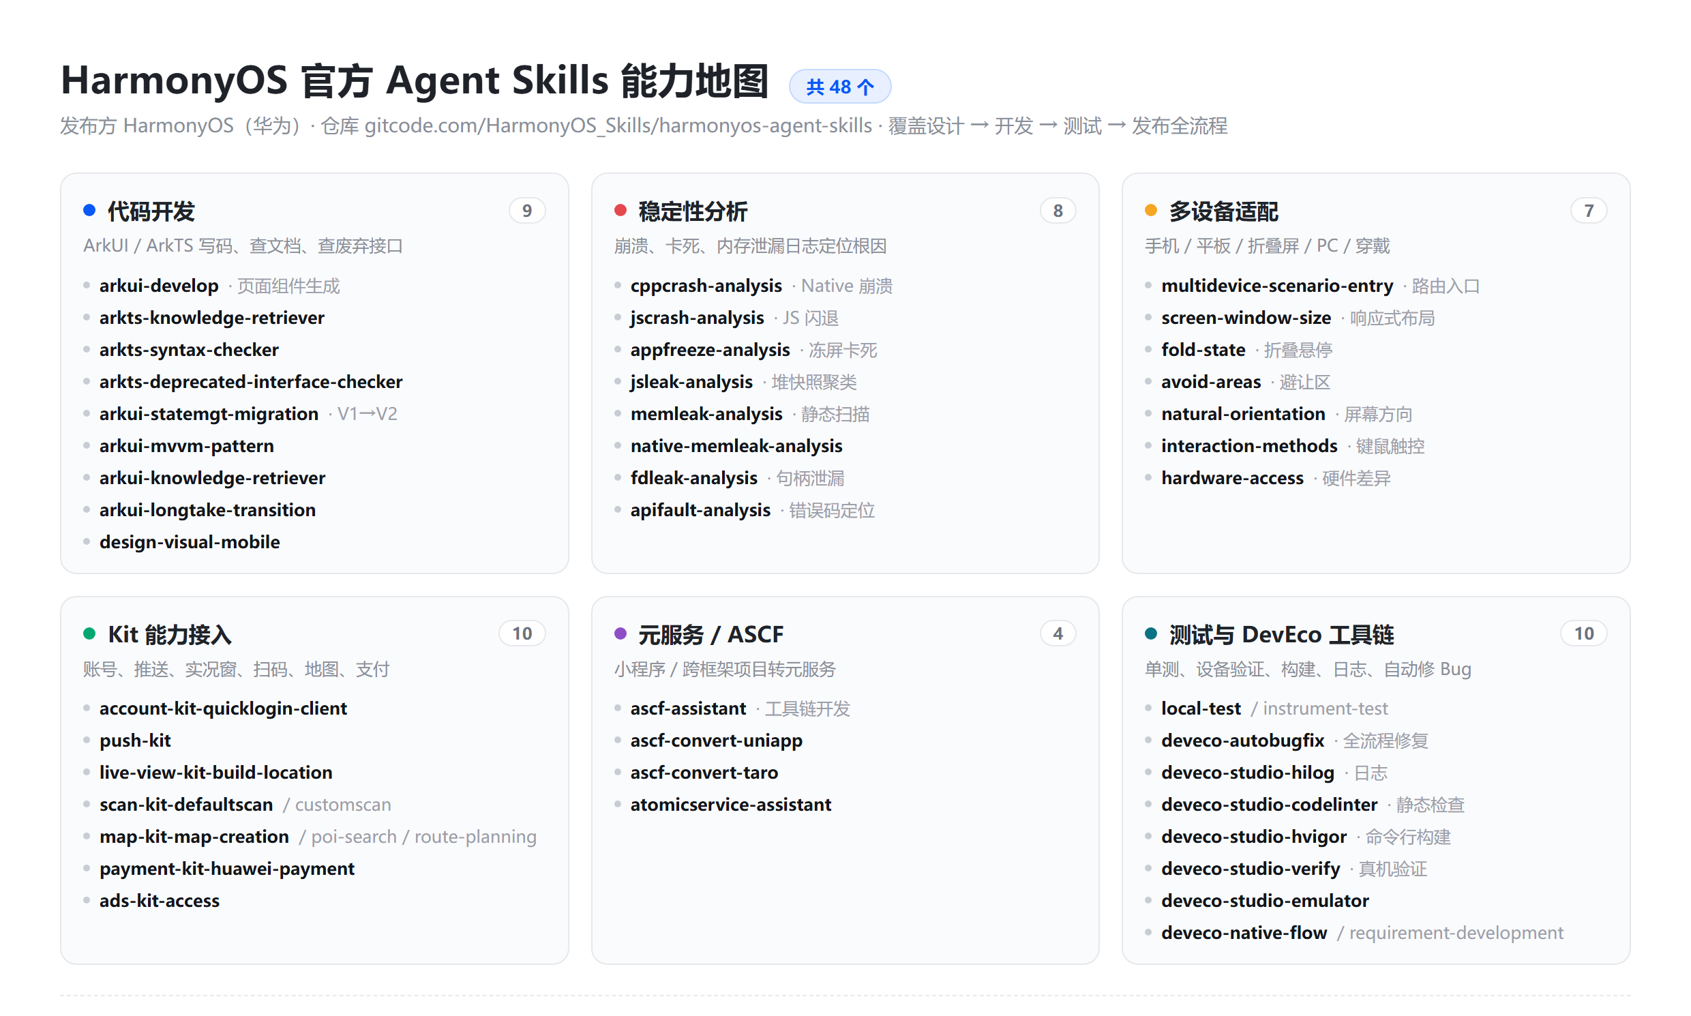The height and width of the screenshot is (1016, 1691).
Task: Click the red dot beside 稳定性分析
Action: click(x=620, y=210)
